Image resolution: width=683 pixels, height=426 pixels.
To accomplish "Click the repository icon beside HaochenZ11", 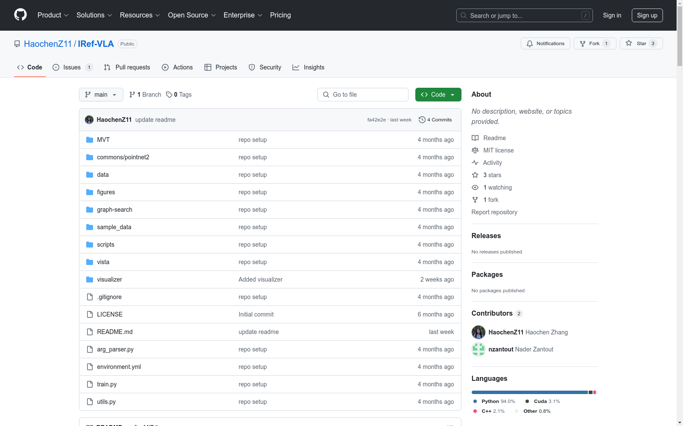I will tap(17, 44).
